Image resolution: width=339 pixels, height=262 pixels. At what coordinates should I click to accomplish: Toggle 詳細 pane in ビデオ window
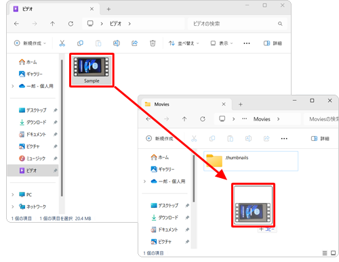[273, 43]
